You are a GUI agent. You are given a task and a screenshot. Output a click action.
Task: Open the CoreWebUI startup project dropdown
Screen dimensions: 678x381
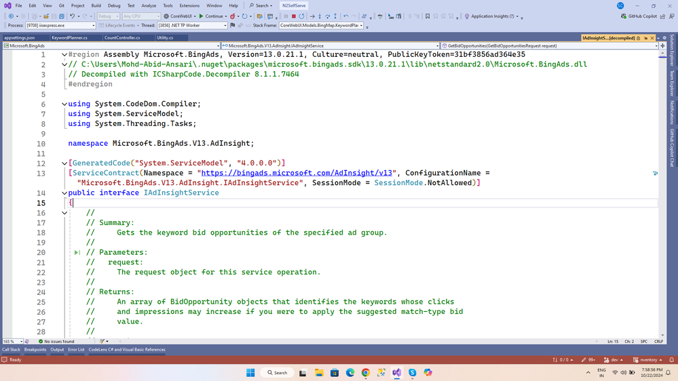pyautogui.click(x=179, y=16)
